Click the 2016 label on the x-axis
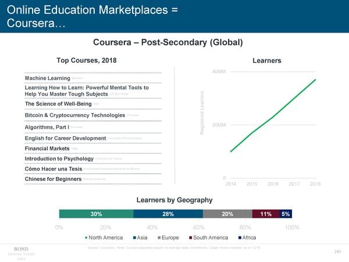This screenshot has width=349, height=262. [x=273, y=184]
